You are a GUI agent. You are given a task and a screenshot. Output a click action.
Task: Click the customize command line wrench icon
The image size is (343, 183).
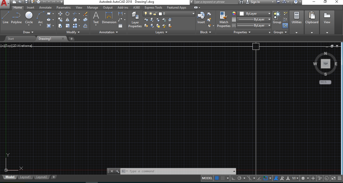[x=117, y=171]
